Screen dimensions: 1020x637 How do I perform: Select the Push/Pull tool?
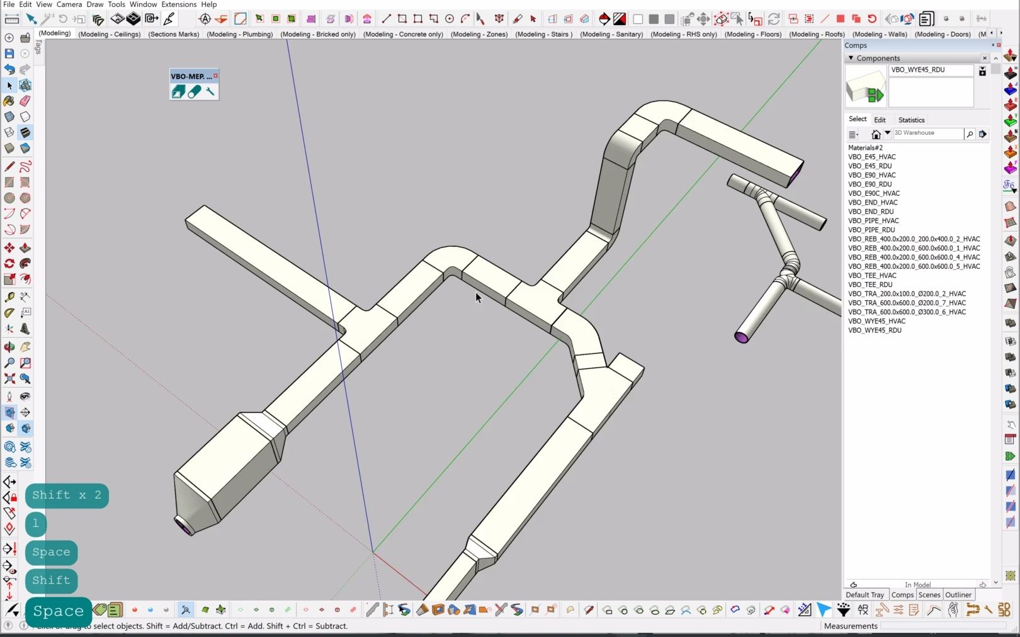[x=25, y=248]
